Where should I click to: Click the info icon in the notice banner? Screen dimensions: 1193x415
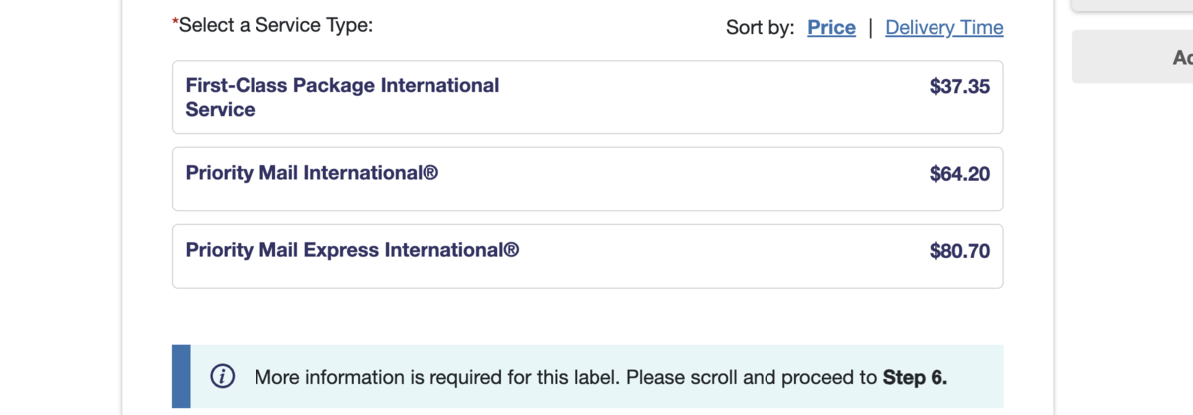tap(223, 377)
